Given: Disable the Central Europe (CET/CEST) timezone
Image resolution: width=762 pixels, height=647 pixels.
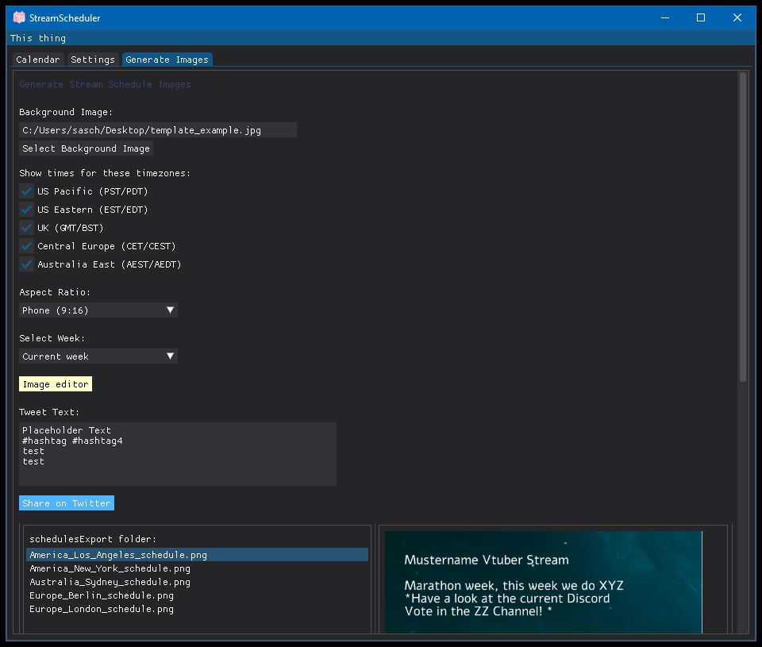Looking at the screenshot, I should [25, 245].
